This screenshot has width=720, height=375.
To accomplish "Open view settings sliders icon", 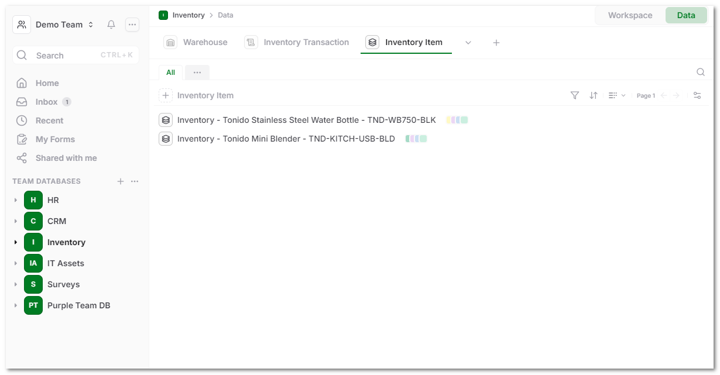I will click(697, 95).
